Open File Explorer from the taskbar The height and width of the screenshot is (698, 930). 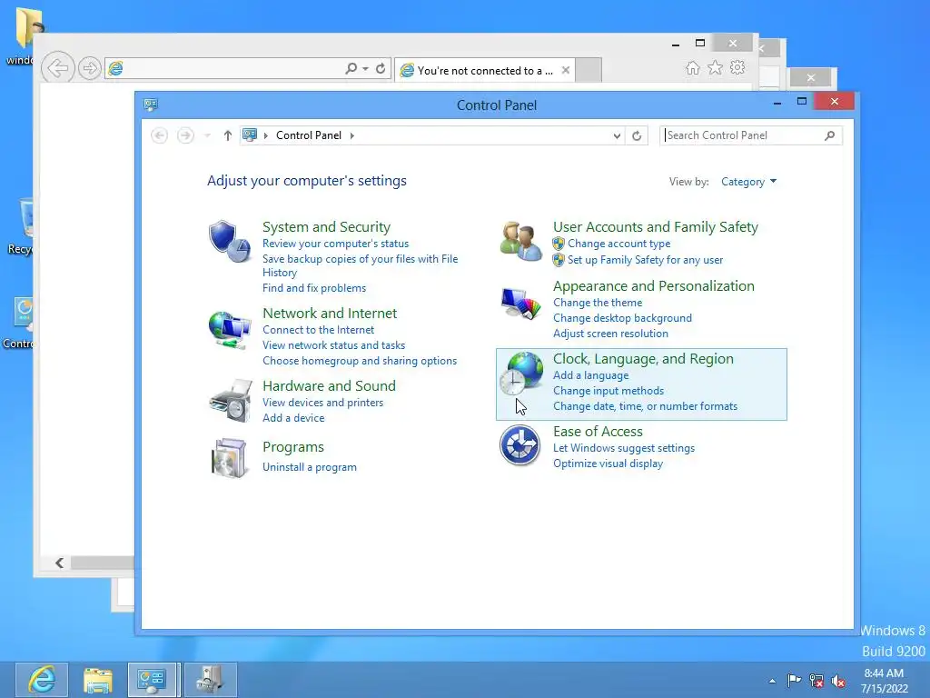98,680
